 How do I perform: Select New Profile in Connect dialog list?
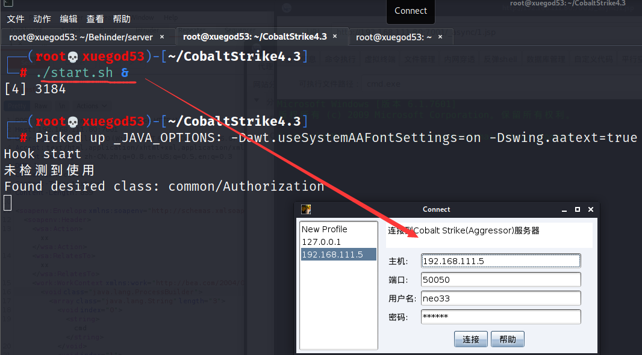tap(338, 229)
